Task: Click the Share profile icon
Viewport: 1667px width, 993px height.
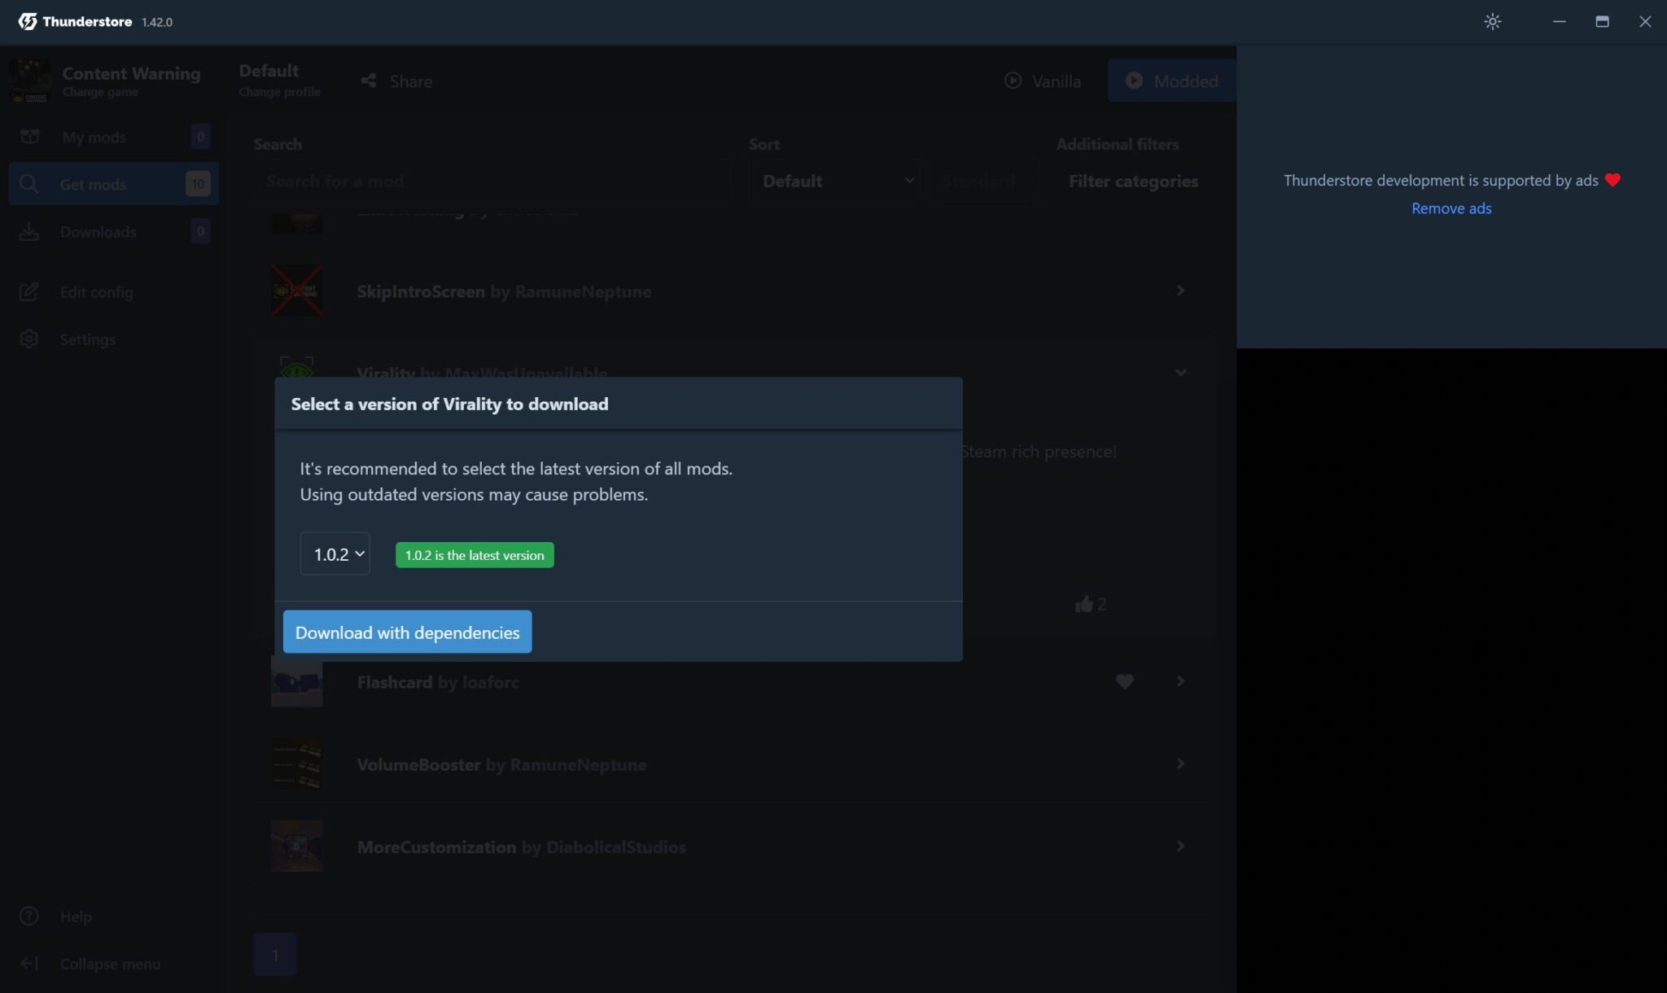Action: 369,81
